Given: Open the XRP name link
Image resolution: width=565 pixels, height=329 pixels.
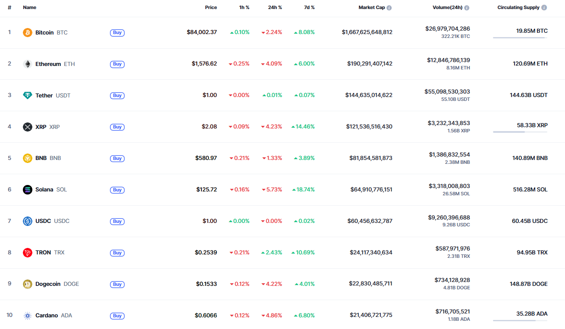Looking at the screenshot, I should pyautogui.click(x=41, y=127).
